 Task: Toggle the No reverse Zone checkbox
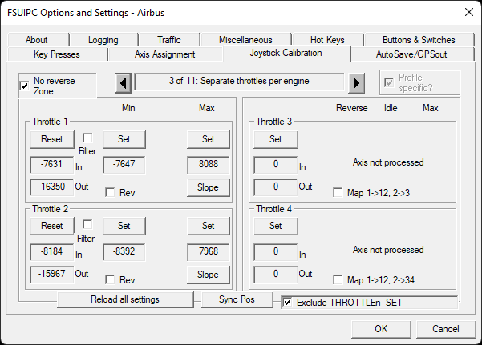click(x=24, y=86)
